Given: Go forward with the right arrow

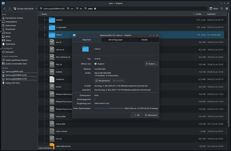Looking at the screenshot, I should coord(9,9).
